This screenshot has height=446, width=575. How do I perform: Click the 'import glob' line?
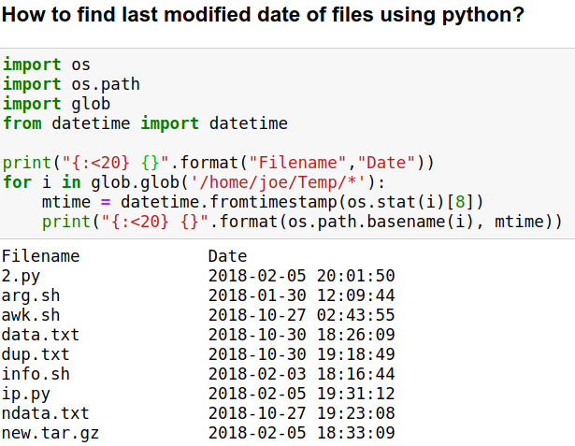pyautogui.click(x=56, y=104)
